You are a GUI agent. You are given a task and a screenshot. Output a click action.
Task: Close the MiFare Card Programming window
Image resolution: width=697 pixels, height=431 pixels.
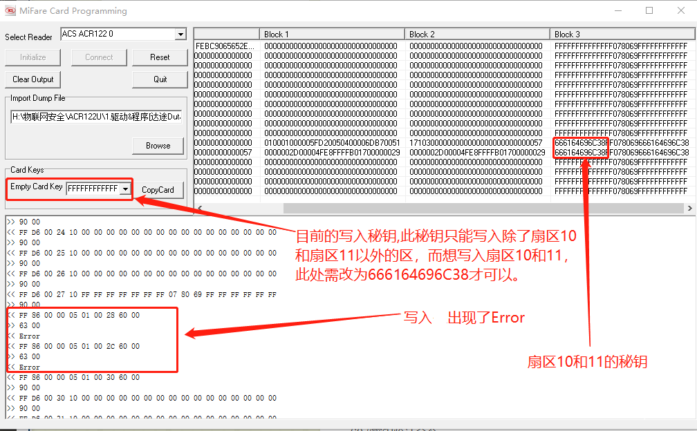click(680, 10)
